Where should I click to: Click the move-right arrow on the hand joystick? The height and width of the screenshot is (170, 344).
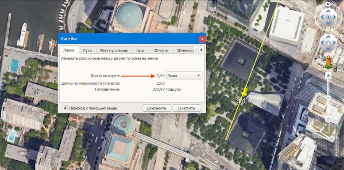click(x=334, y=43)
